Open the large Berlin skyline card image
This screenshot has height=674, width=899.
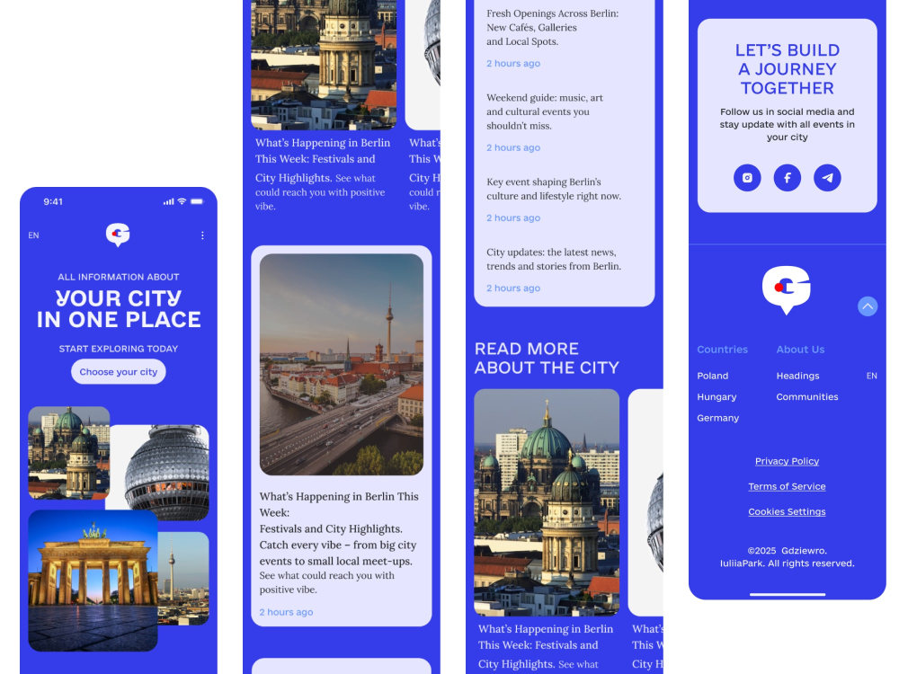coord(341,365)
